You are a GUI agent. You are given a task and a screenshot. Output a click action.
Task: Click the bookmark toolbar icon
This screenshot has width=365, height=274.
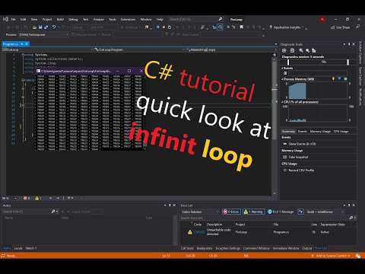[242, 27]
